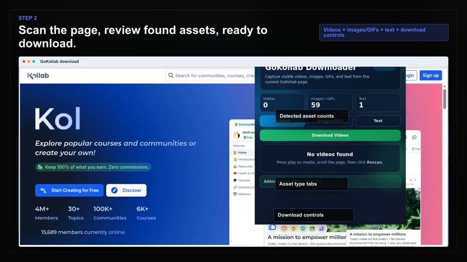Open the Tutorials channel
The image size is (467, 262).
click(242, 180)
